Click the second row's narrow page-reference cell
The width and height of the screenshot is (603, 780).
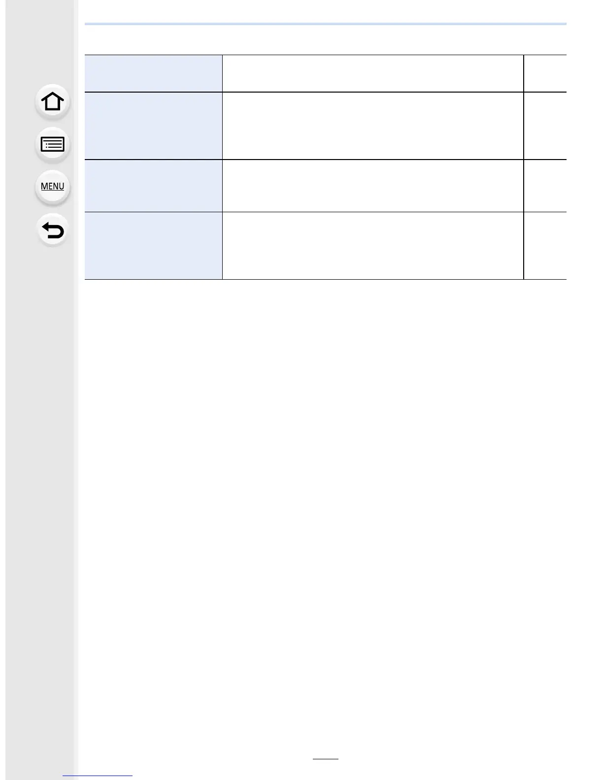545,126
